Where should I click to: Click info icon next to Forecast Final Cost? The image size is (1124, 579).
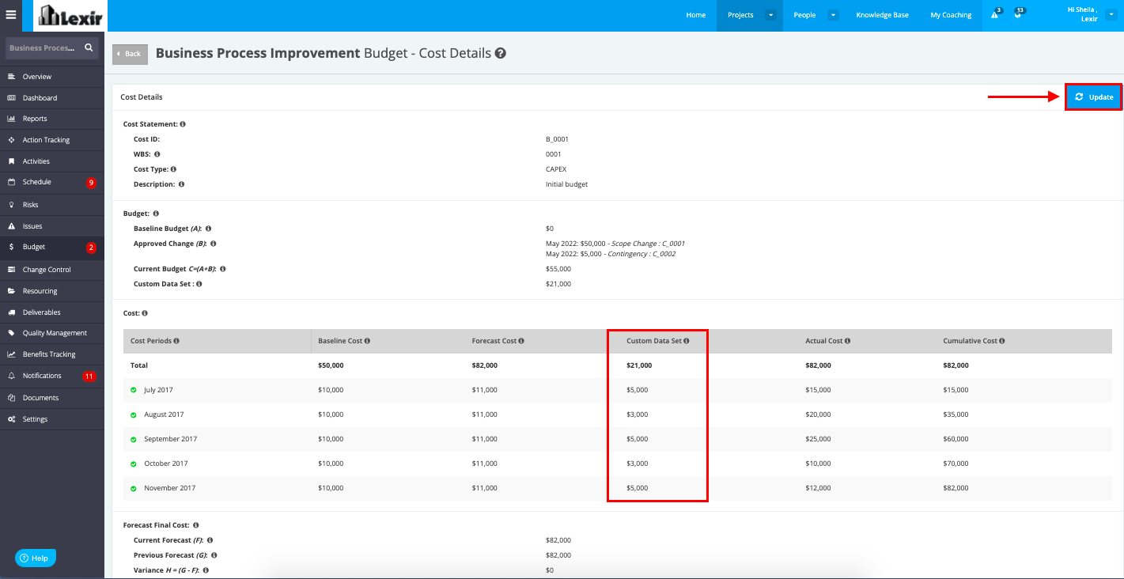[x=195, y=525]
